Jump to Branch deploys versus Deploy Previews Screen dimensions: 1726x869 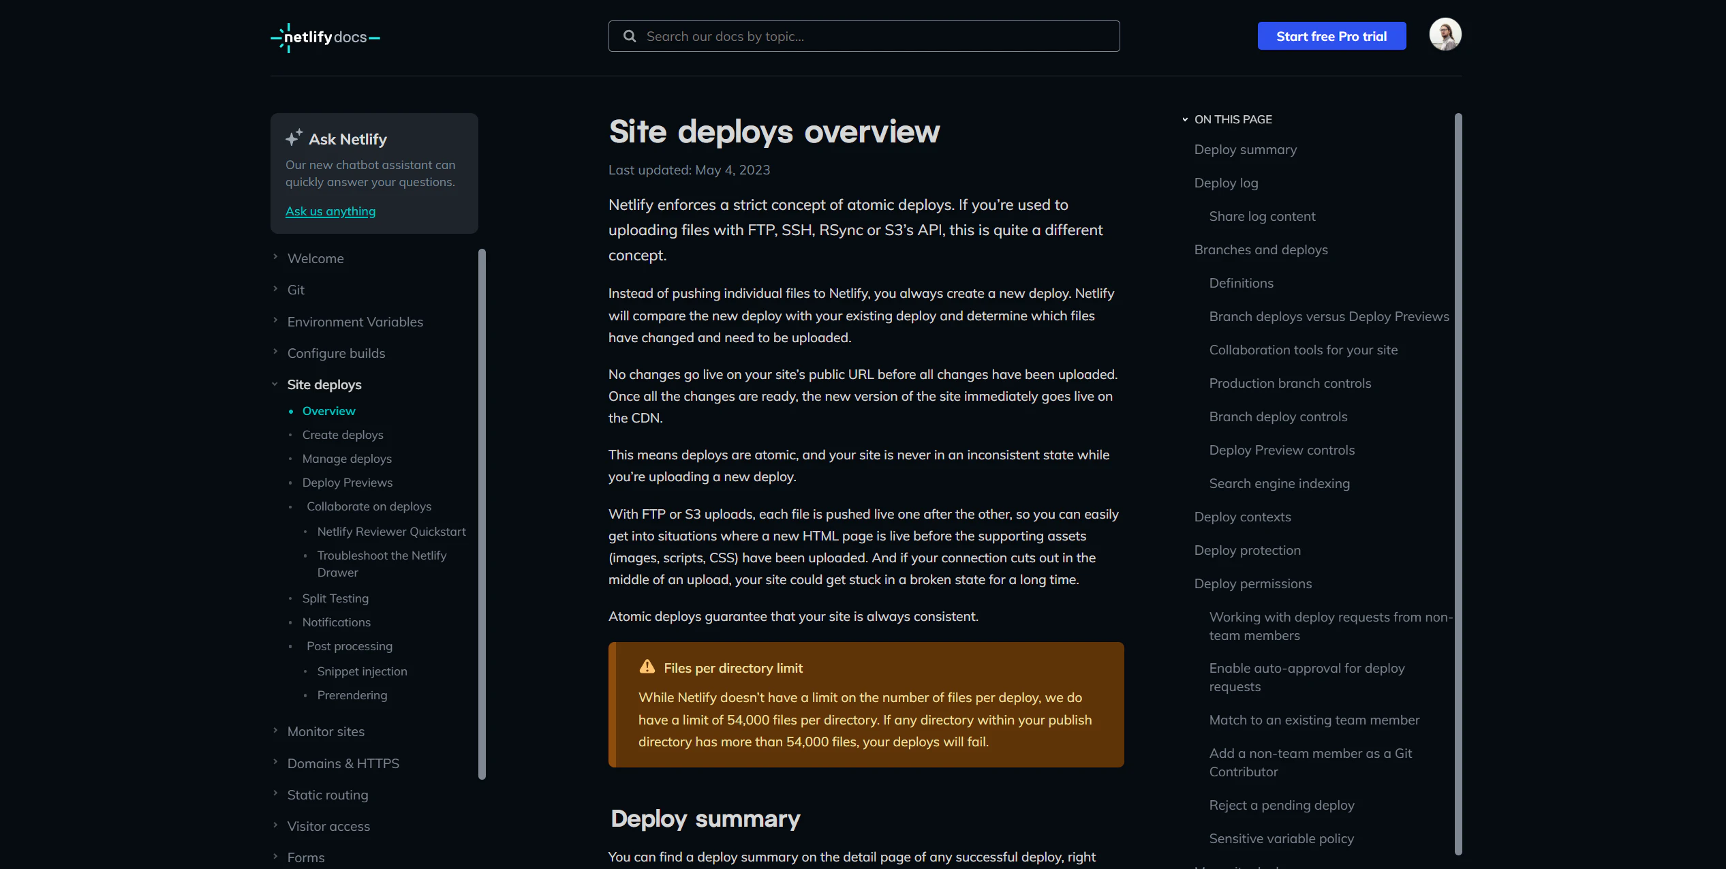pyautogui.click(x=1329, y=316)
